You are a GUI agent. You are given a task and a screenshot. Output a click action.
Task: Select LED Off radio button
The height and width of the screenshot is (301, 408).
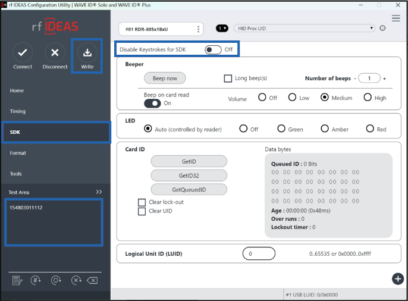[243, 128]
